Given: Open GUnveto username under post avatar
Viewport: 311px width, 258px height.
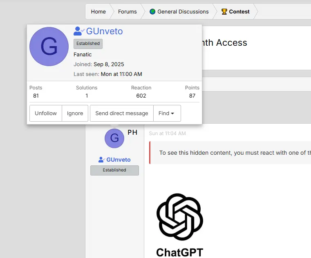Looking at the screenshot, I should click(x=119, y=160).
